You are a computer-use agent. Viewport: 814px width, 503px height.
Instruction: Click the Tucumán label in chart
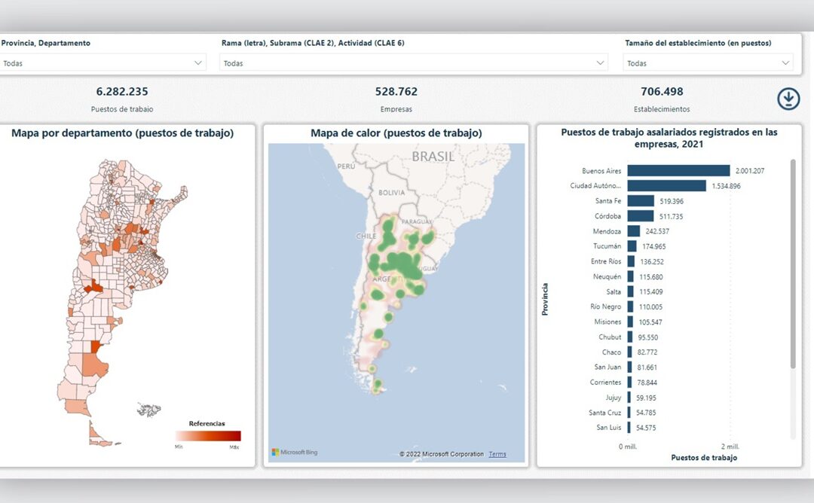(607, 246)
